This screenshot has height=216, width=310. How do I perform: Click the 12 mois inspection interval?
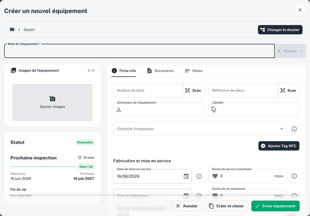coord(89,158)
